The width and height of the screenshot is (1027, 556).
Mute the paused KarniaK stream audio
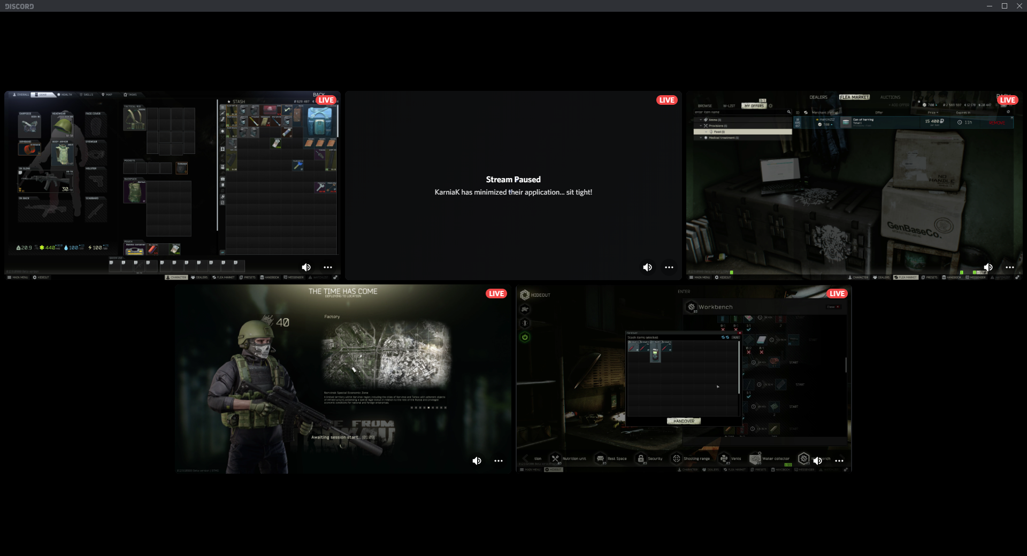point(647,267)
